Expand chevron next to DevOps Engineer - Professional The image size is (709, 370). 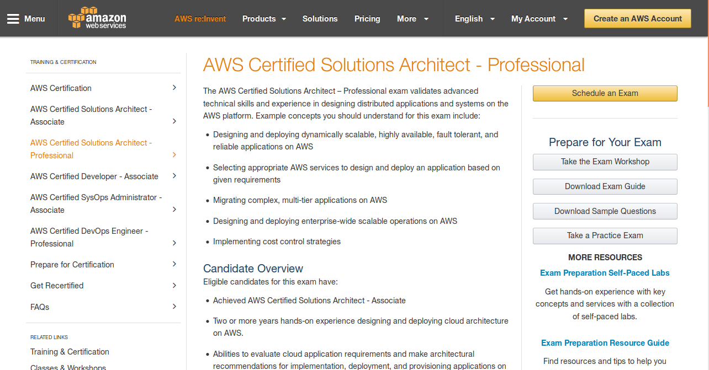coord(174,243)
